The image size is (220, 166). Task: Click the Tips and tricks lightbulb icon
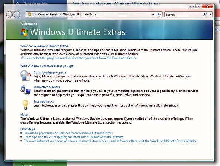click(26, 104)
